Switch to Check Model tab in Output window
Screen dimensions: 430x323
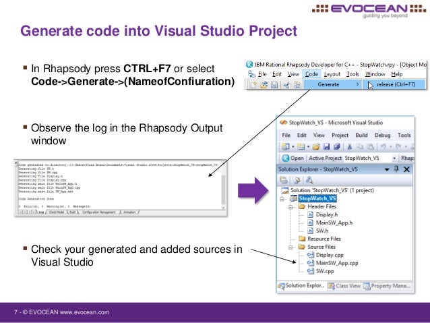point(57,212)
